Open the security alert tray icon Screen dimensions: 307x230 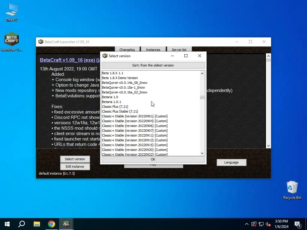254,224
